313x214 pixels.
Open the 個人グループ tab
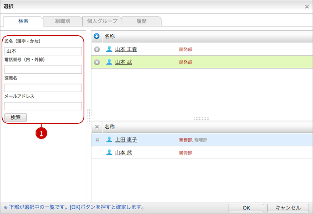[x=102, y=21]
